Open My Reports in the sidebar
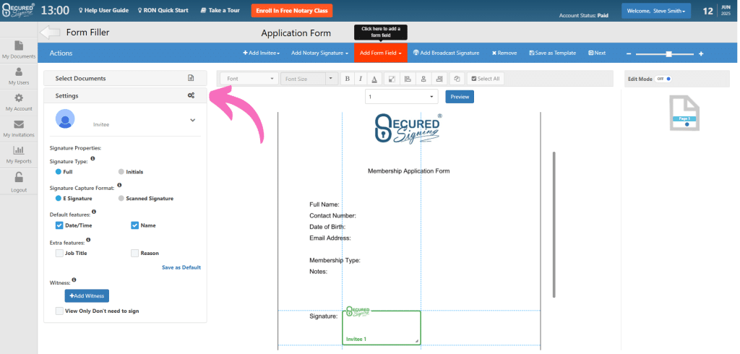Image resolution: width=740 pixels, height=354 pixels. click(19, 154)
